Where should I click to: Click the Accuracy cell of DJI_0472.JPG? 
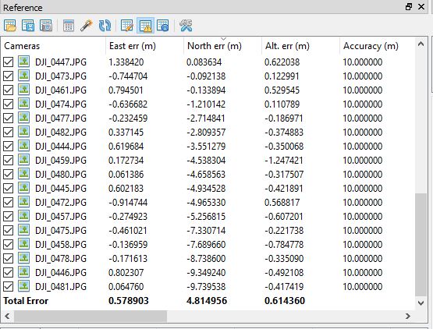point(363,203)
